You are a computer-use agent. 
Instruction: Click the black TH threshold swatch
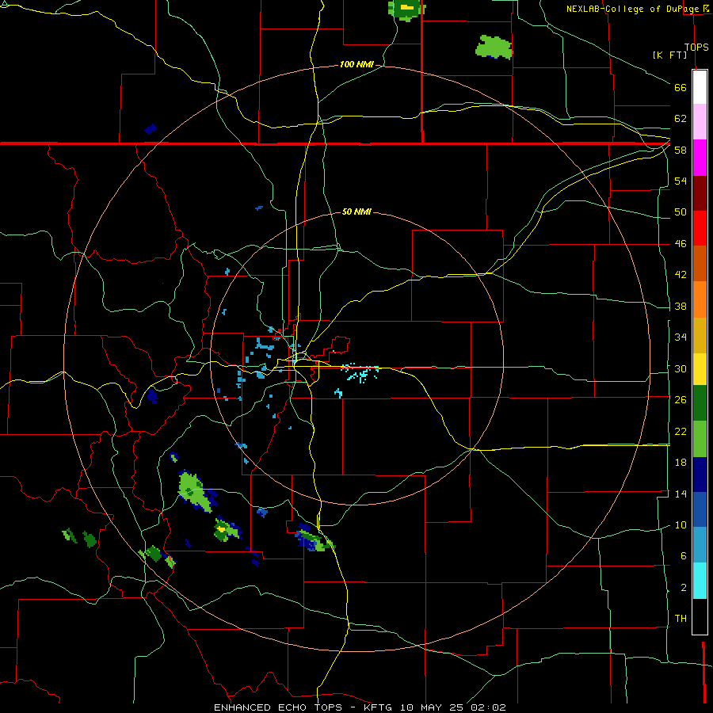point(700,616)
